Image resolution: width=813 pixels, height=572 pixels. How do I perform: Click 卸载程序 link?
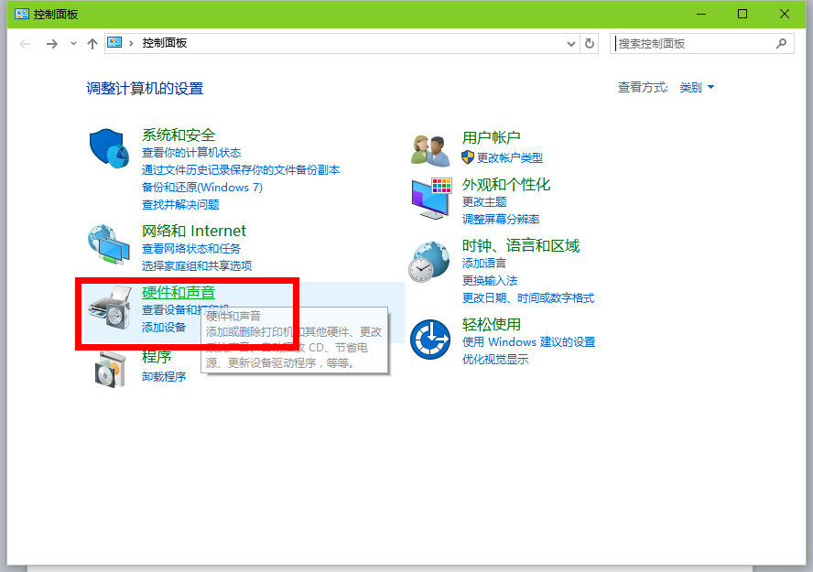pos(164,377)
